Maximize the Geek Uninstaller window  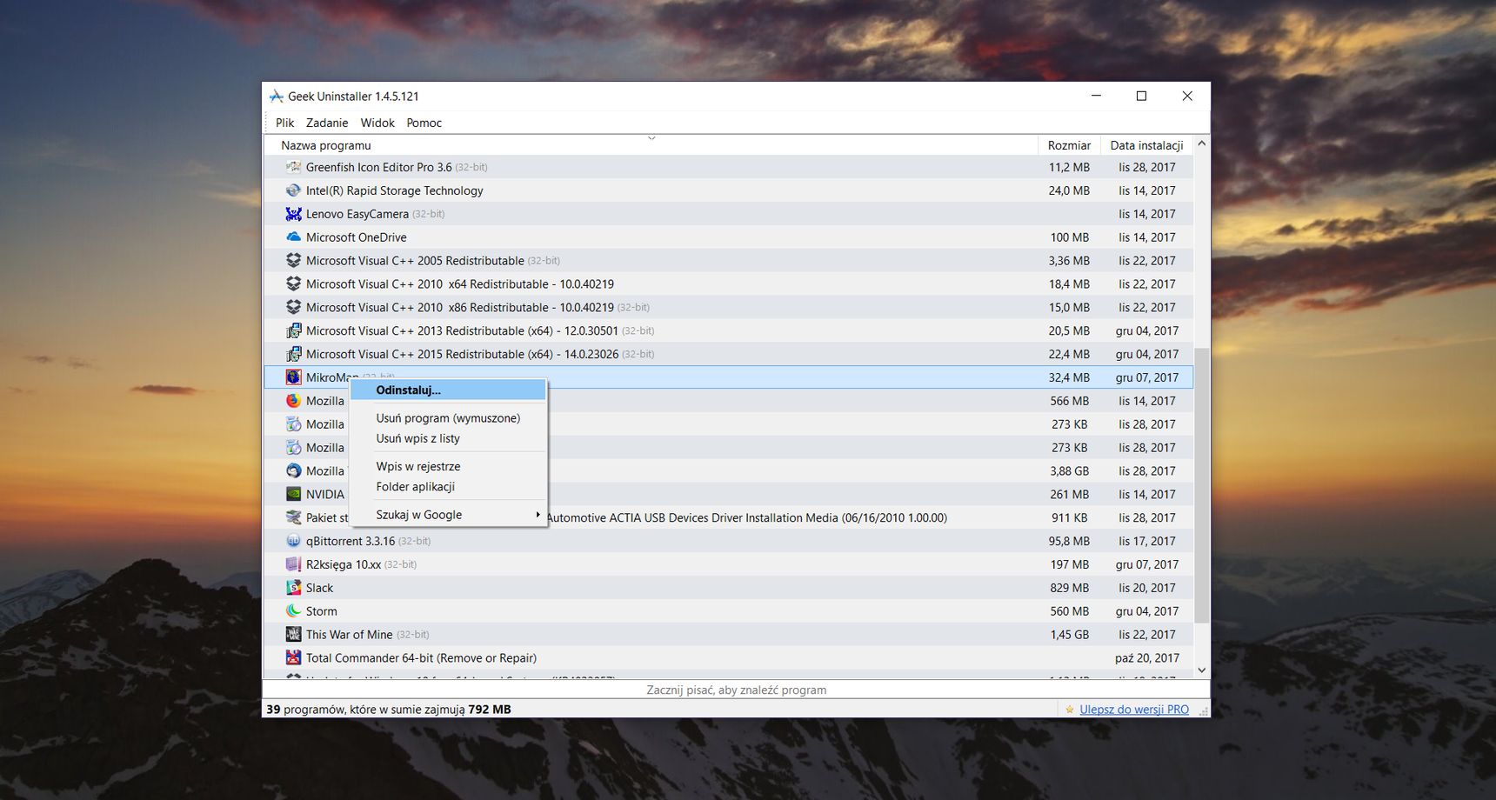[x=1141, y=97]
